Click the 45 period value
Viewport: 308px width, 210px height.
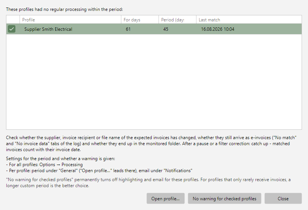click(166, 29)
